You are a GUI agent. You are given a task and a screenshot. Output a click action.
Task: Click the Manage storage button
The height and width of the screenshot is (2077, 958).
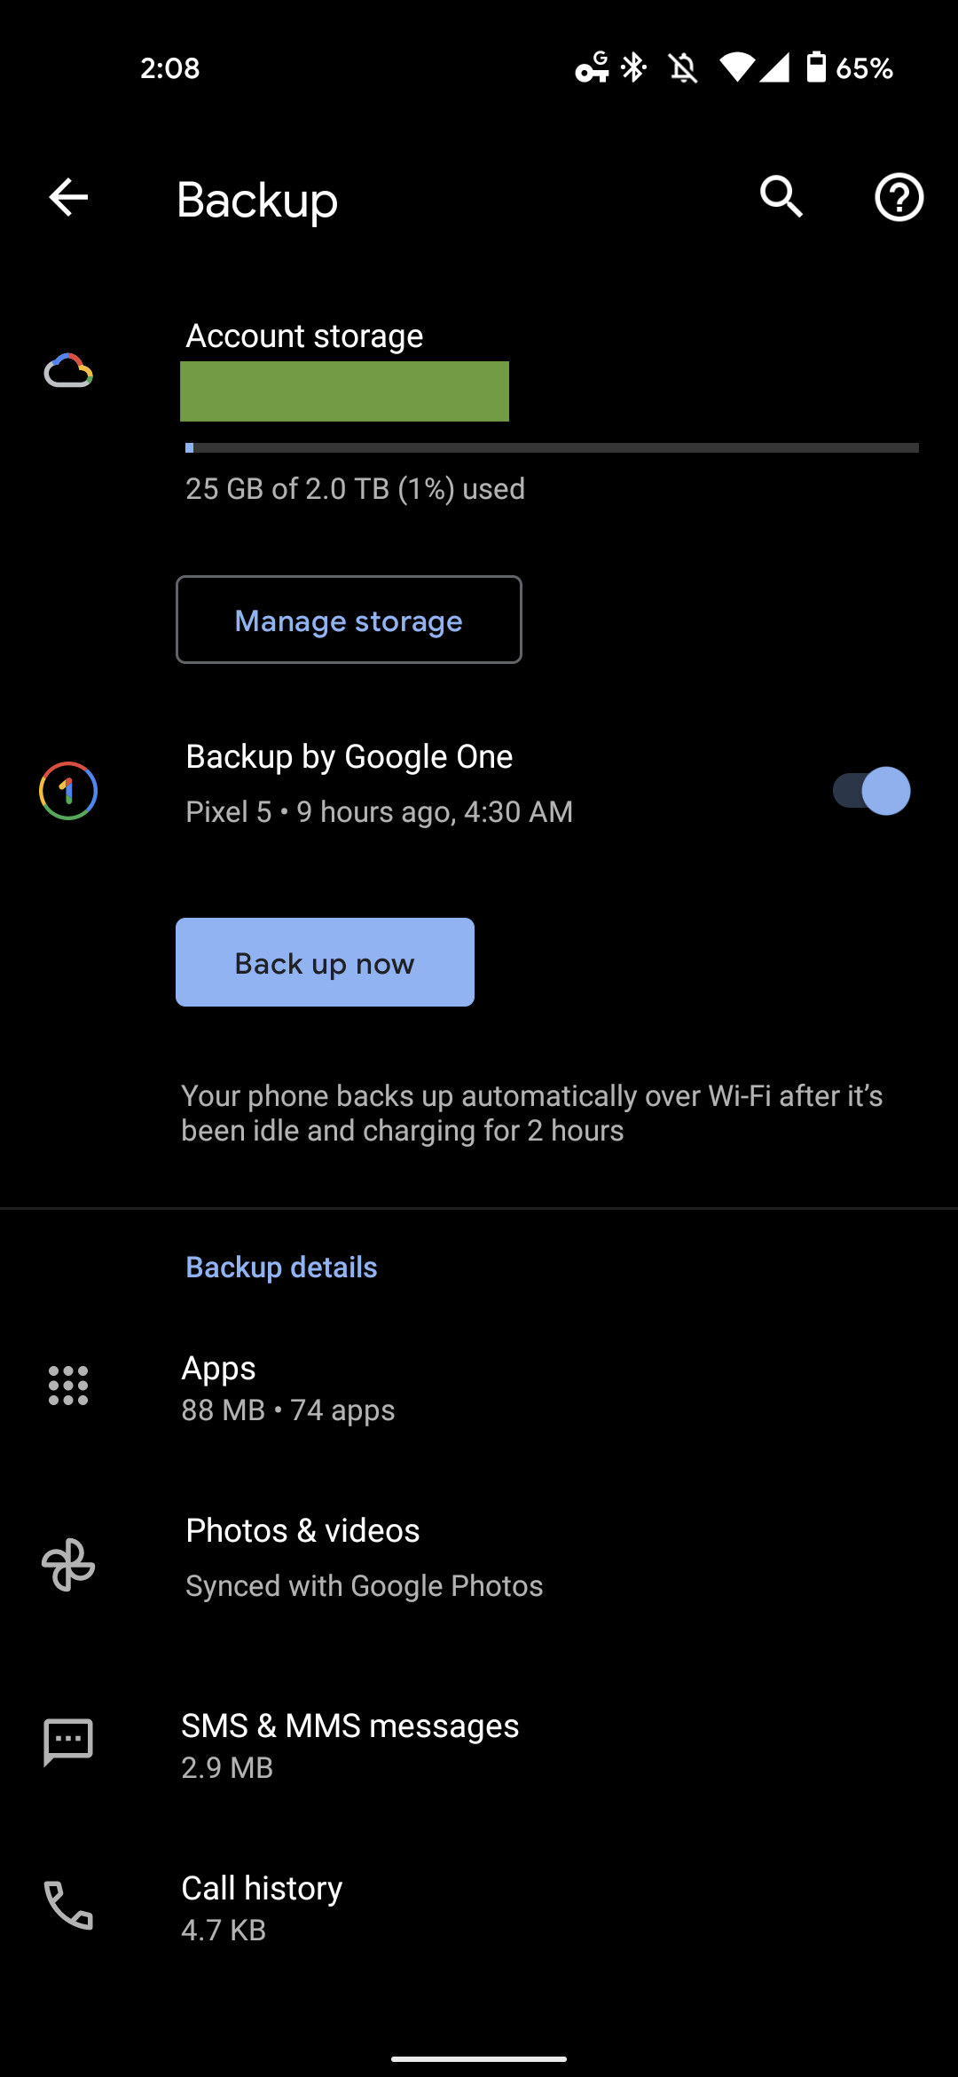click(349, 620)
